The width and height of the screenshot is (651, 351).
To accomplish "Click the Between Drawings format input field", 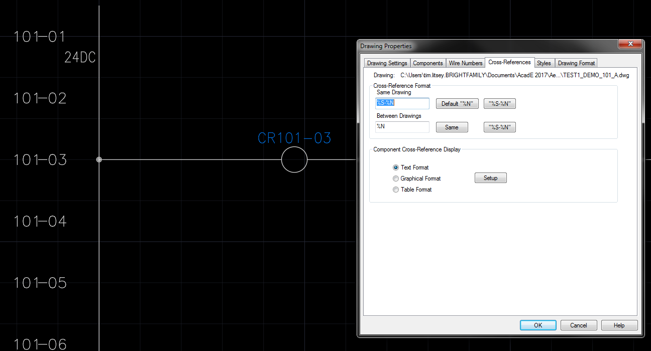I will point(402,127).
